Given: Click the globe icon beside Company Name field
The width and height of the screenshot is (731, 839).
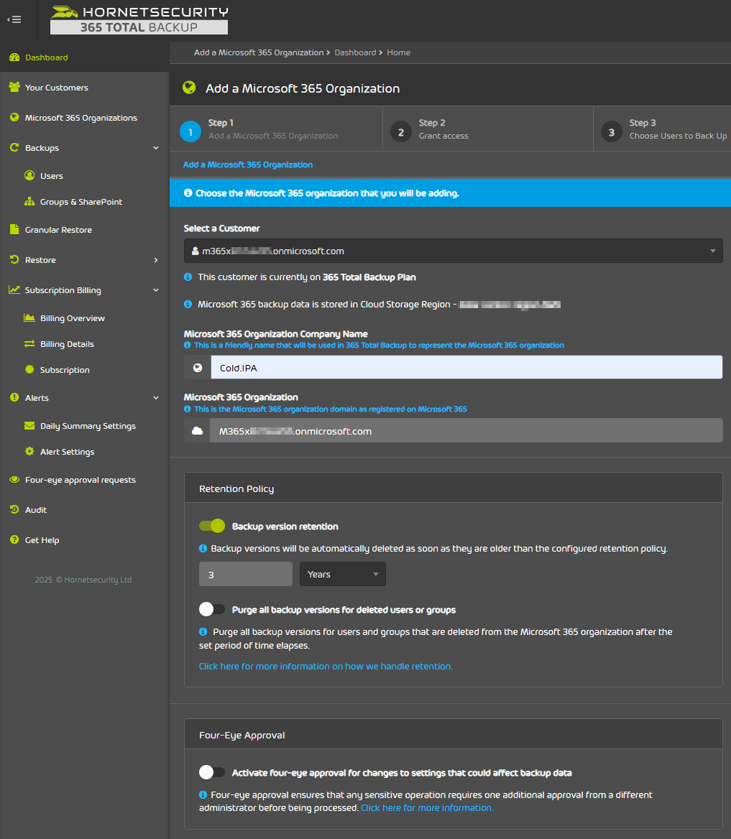Looking at the screenshot, I should coord(198,368).
